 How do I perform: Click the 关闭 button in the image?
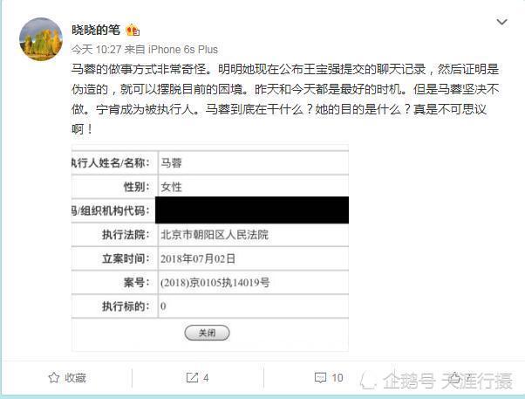point(208,333)
